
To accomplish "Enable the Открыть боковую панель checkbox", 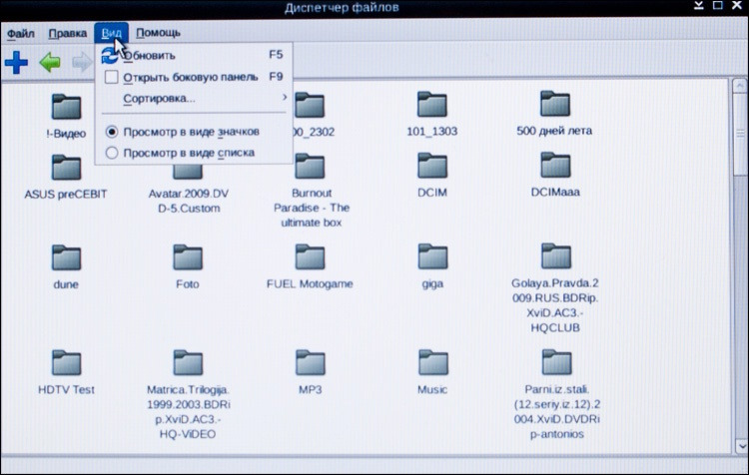I will (112, 77).
